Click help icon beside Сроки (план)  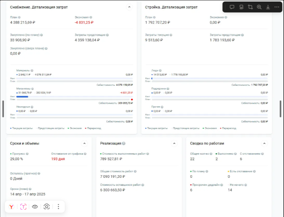point(30,189)
